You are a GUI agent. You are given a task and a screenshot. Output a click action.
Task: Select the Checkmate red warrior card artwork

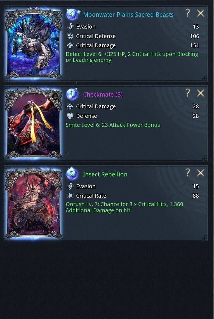pyautogui.click(x=34, y=123)
